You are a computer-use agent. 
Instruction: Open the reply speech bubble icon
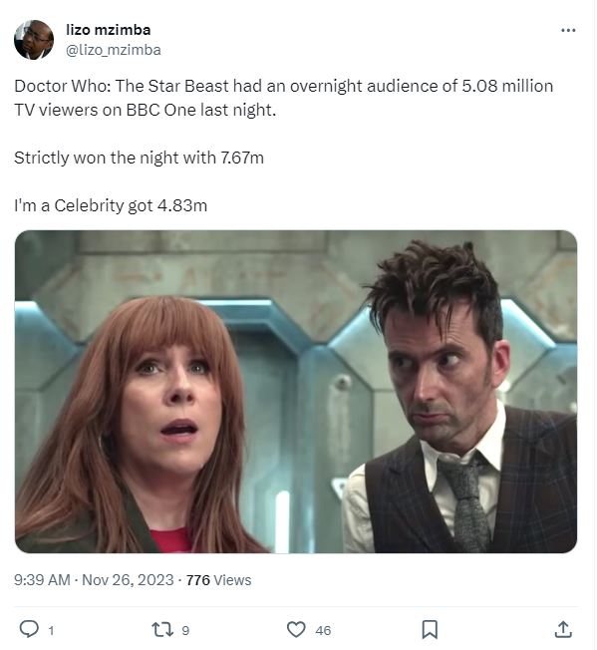(x=29, y=629)
